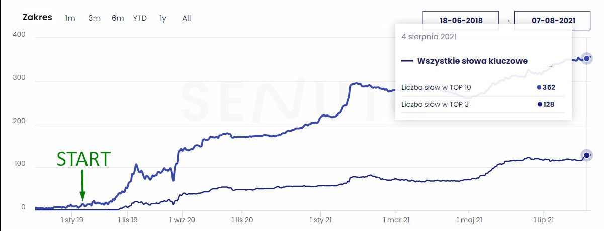Click the arrow between the date fields
Viewport: 604px width, 231px height.
[506, 21]
